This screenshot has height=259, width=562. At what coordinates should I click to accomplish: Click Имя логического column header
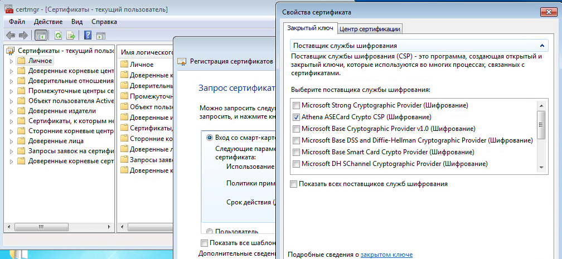click(x=146, y=52)
